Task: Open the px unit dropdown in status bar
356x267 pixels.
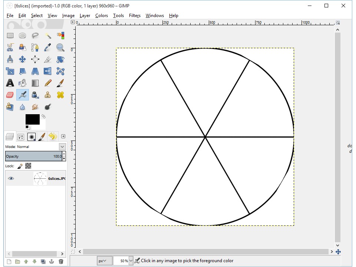Action: 105,261
